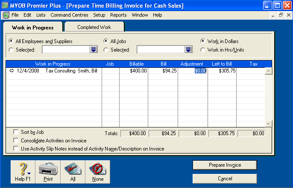Screen dimensions: 293x188
Task: Enable Use Activity Slip Notes checkbox
Action: tap(16, 149)
